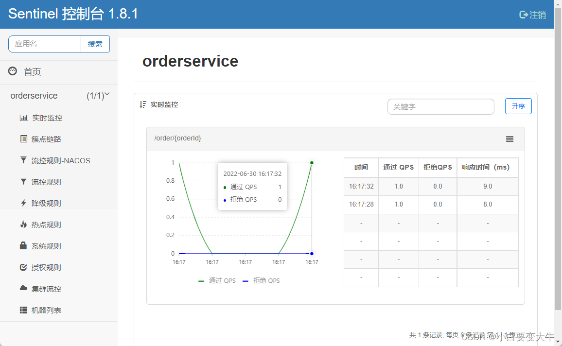Click the filter icon beside 流控规则

point(24,182)
